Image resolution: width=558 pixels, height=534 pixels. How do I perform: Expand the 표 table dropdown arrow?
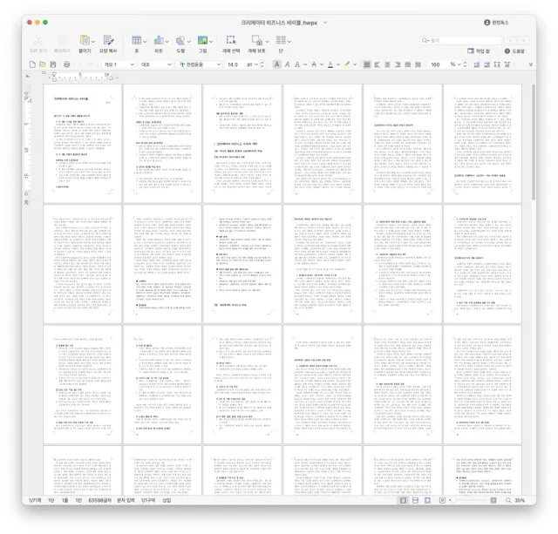click(x=145, y=41)
